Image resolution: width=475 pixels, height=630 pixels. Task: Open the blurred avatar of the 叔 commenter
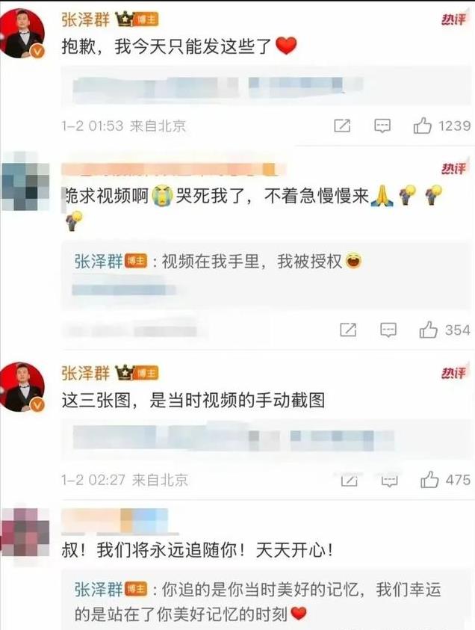25,532
